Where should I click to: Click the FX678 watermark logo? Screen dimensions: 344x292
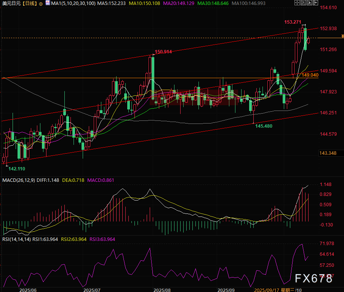[314, 279]
